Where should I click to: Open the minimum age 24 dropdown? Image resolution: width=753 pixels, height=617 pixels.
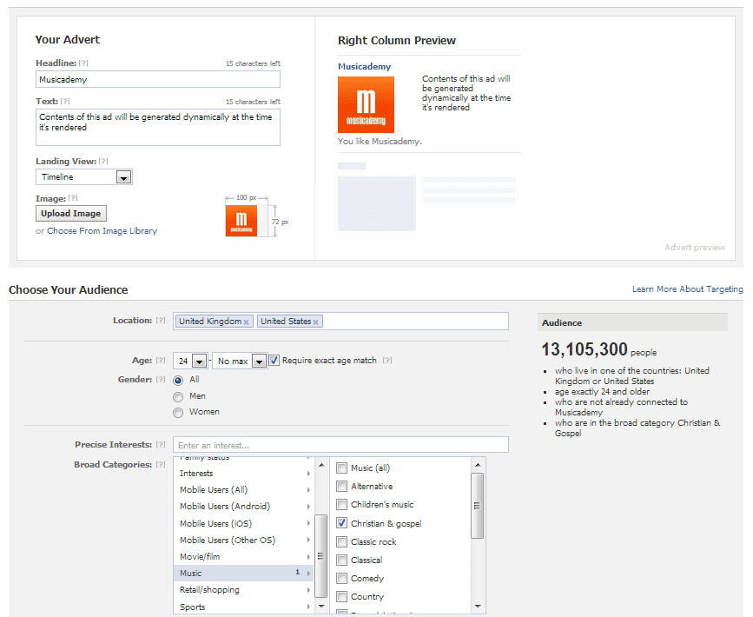199,362
